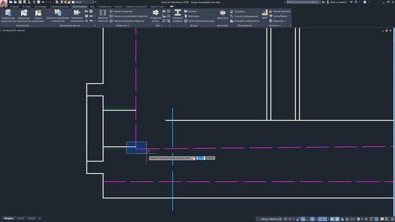Open the AutoCAD application menu button
This screenshot has width=395, height=222.
4,4
